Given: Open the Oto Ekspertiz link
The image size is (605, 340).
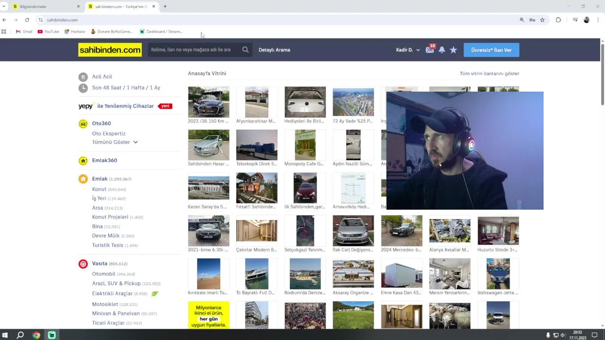Looking at the screenshot, I should (109, 134).
